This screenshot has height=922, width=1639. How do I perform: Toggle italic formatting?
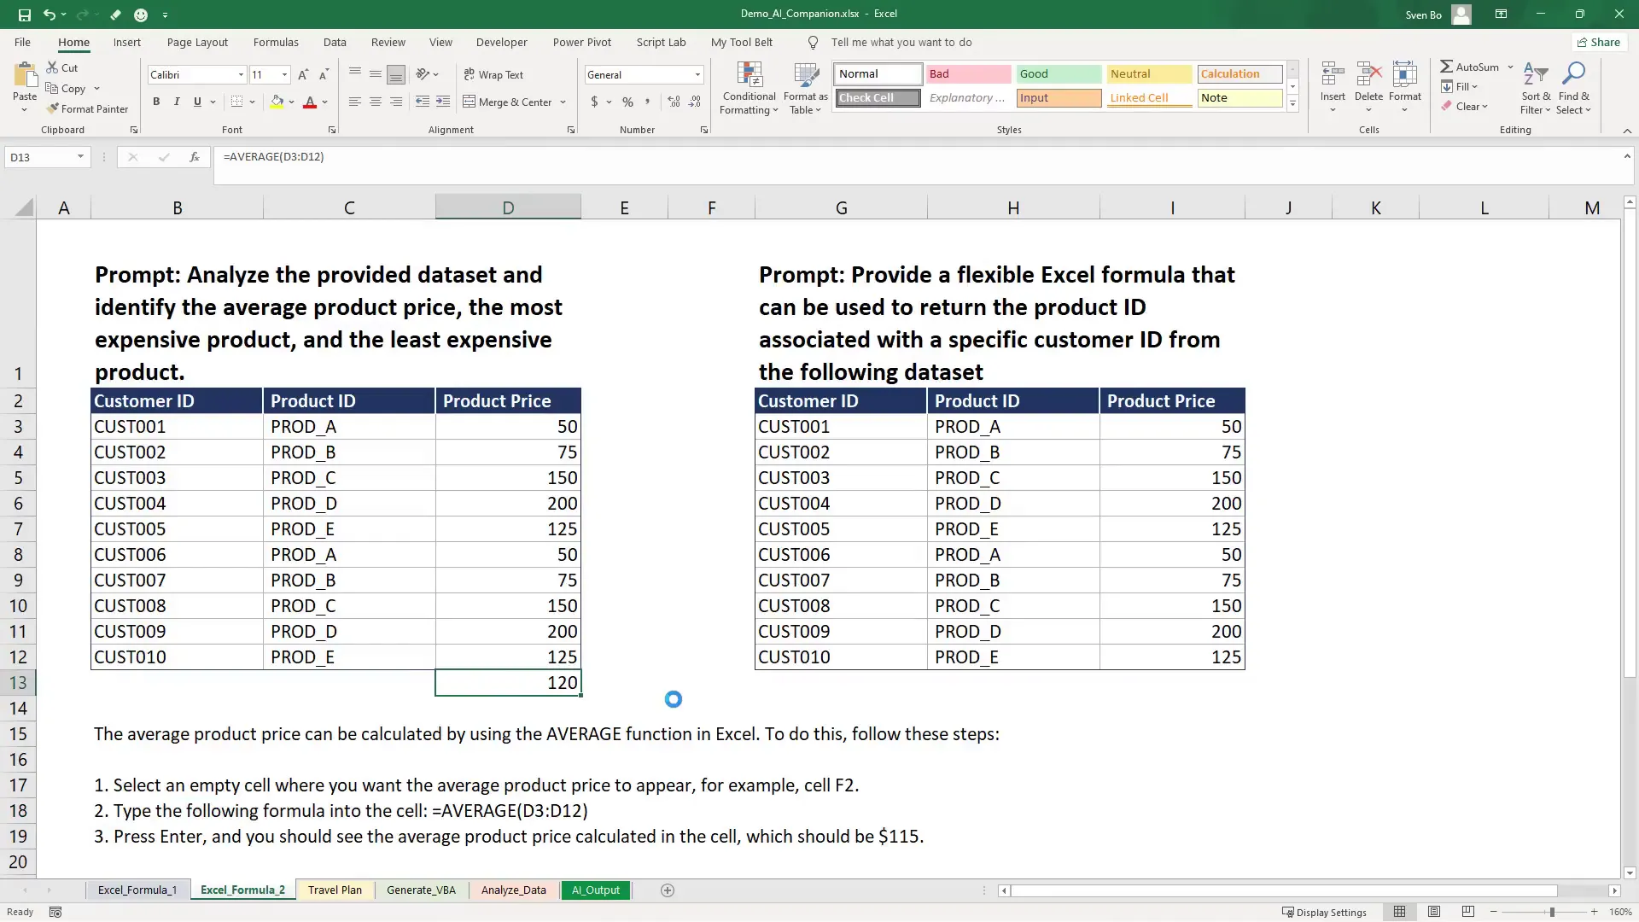(x=177, y=102)
